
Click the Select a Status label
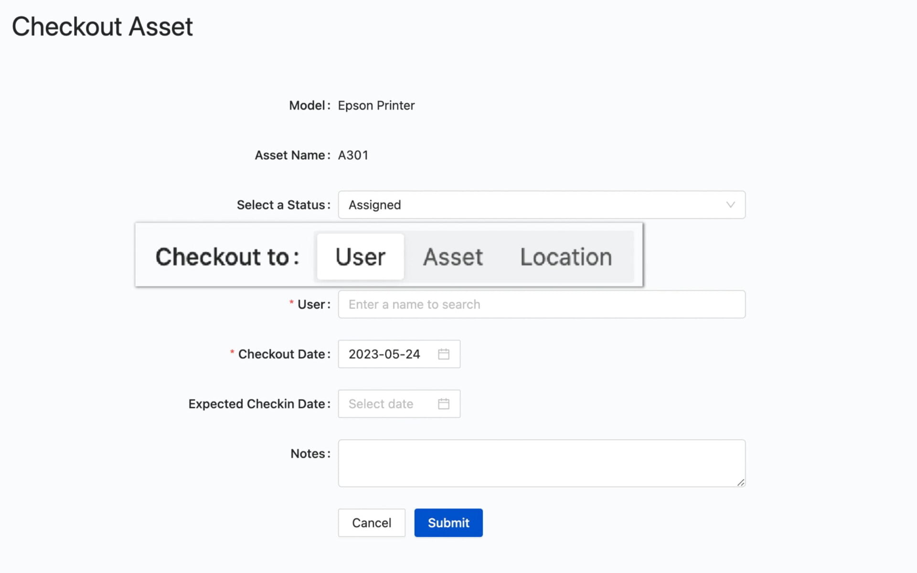284,205
